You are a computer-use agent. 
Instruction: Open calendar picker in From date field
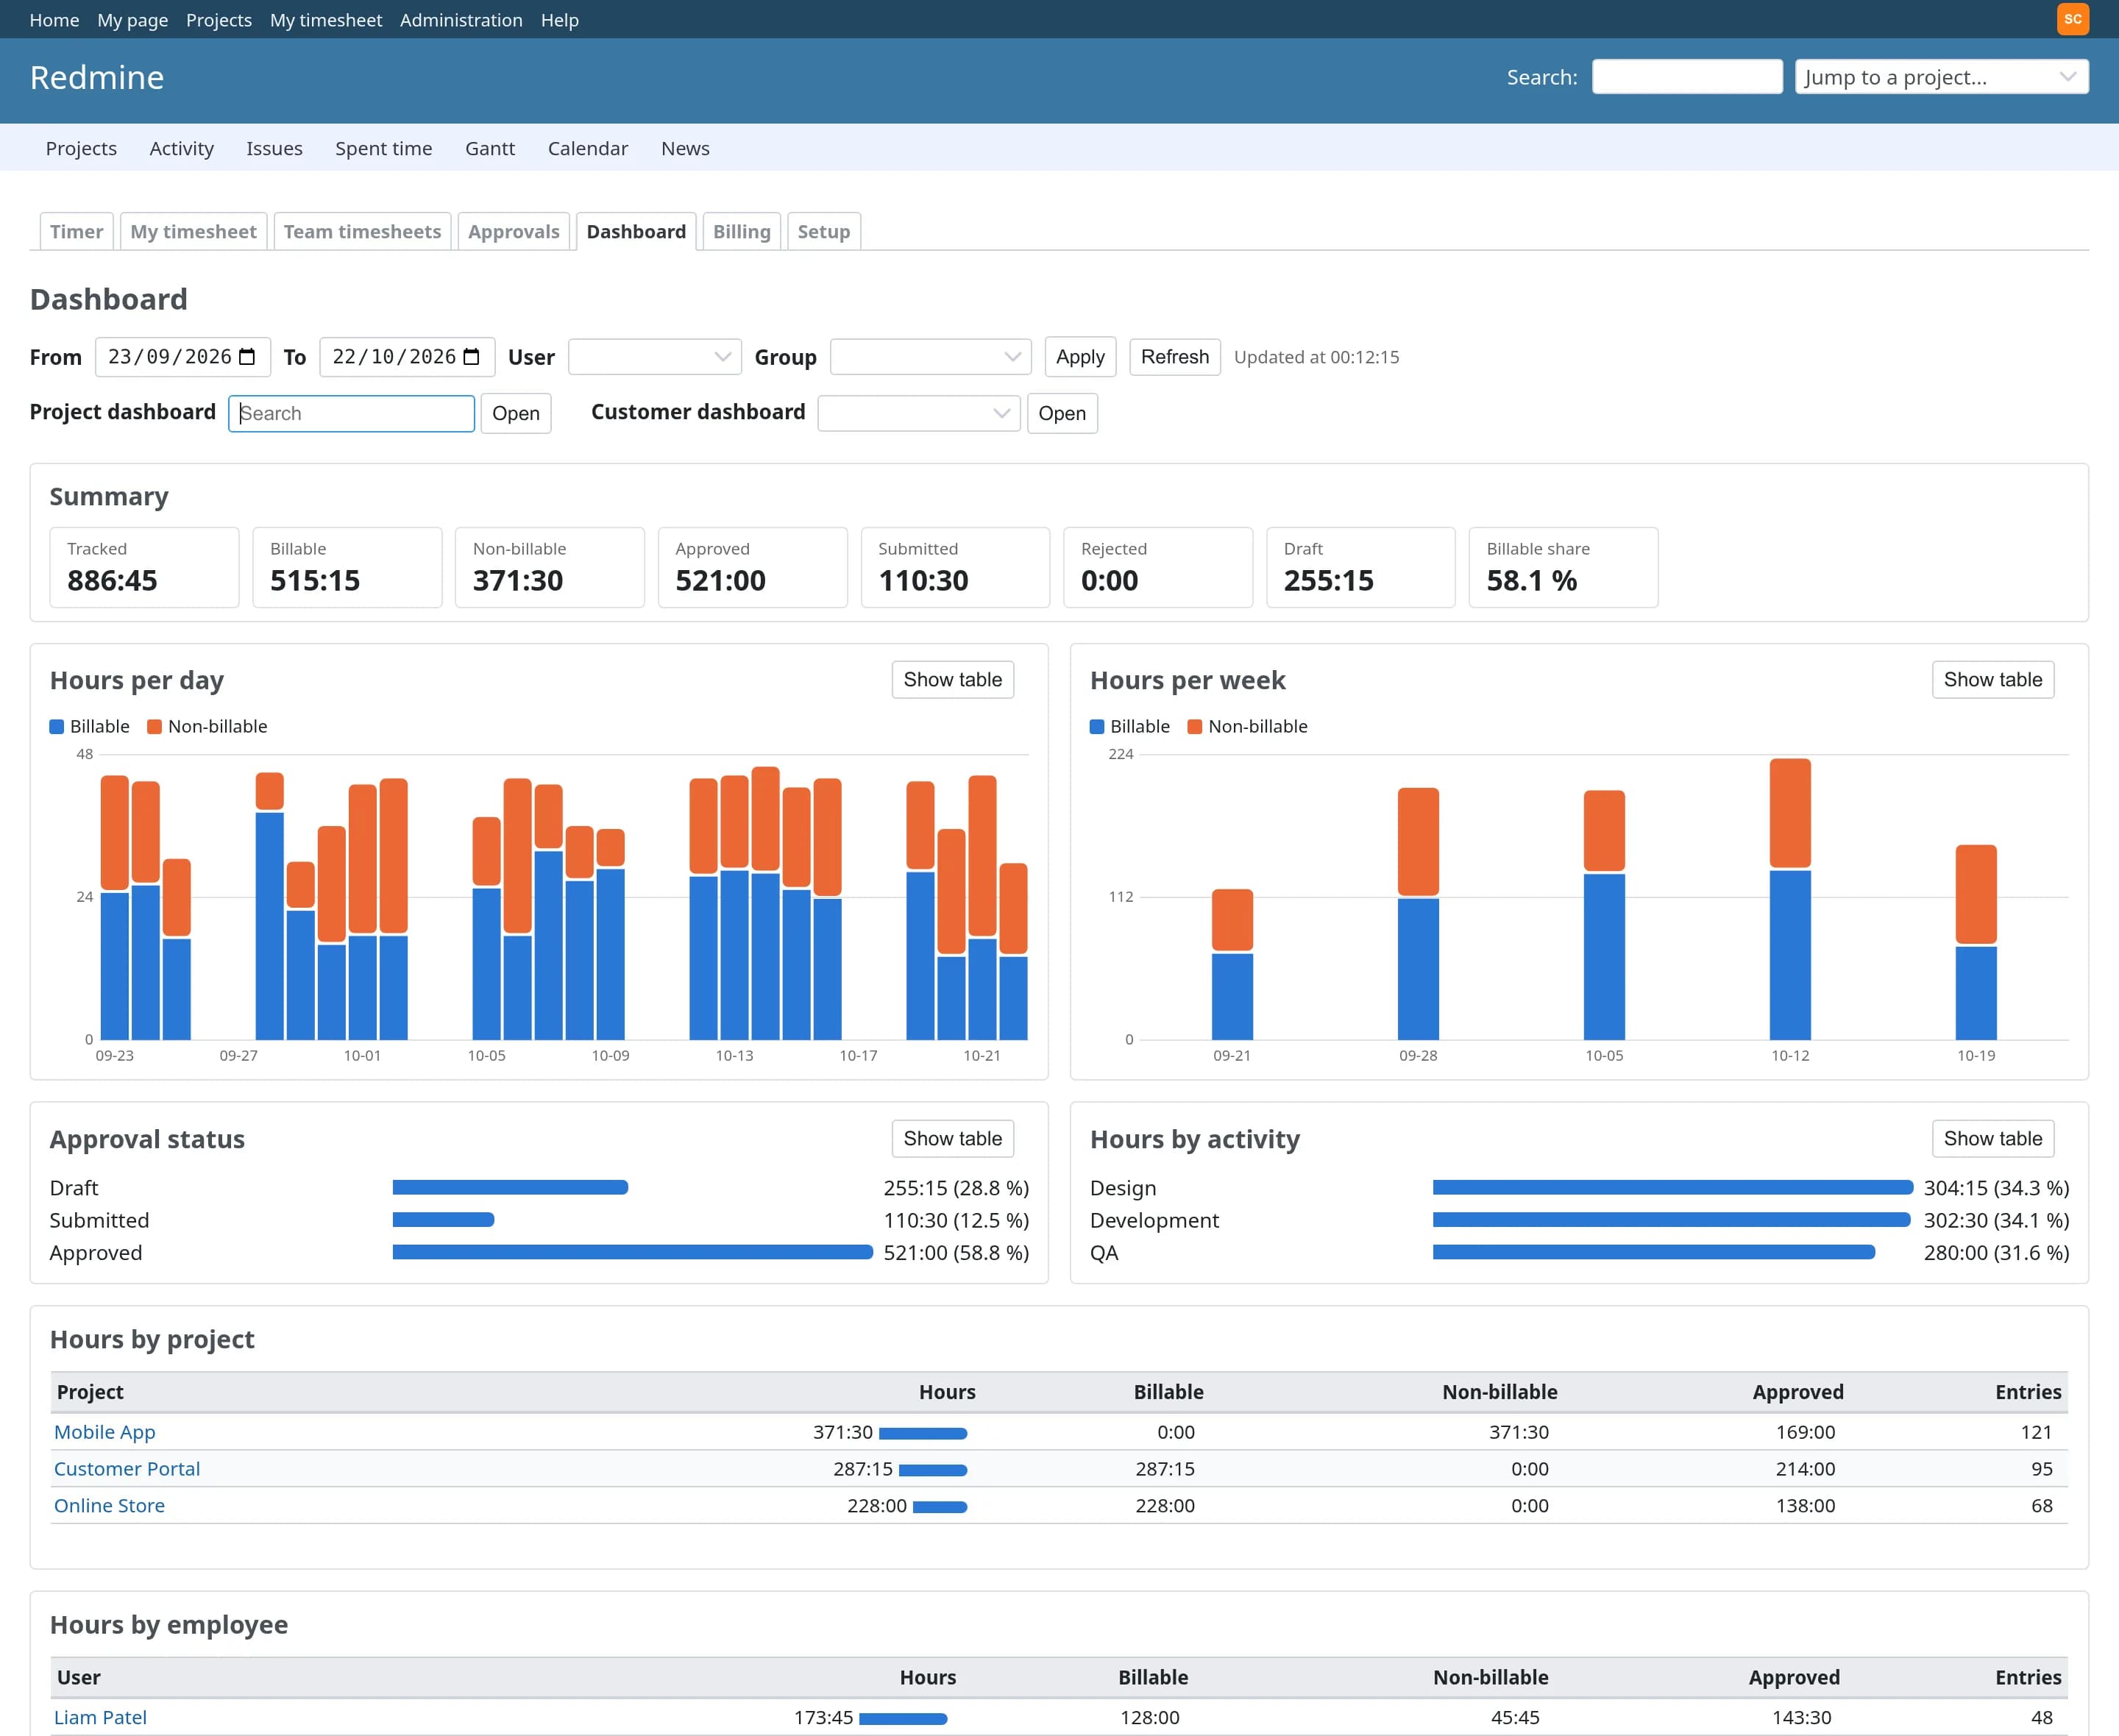(x=247, y=357)
